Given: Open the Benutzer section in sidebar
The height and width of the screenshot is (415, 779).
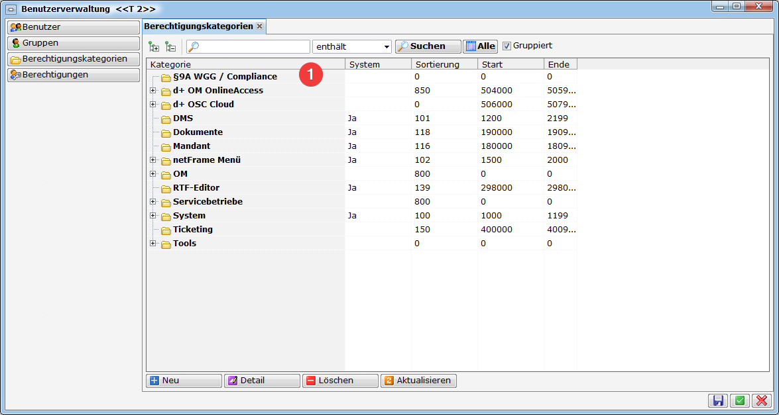Looking at the screenshot, I should [x=73, y=27].
